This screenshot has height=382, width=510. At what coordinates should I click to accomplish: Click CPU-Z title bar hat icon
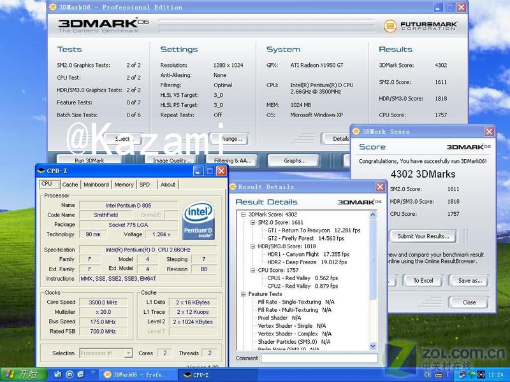point(41,171)
